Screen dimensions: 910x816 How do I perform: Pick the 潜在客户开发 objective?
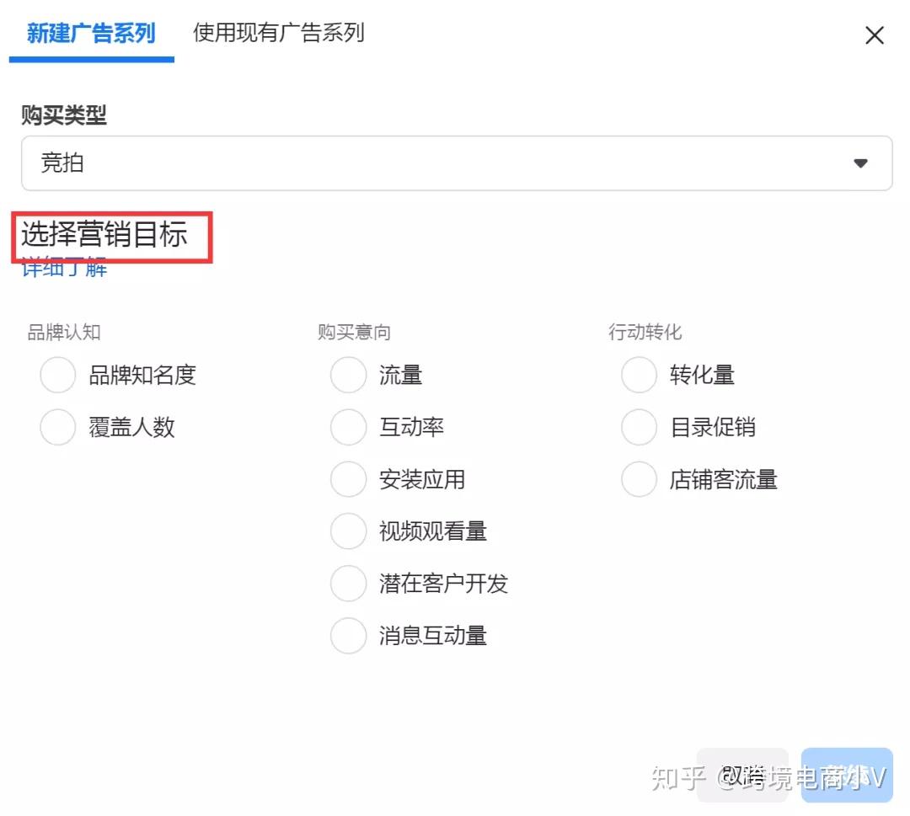click(x=348, y=584)
